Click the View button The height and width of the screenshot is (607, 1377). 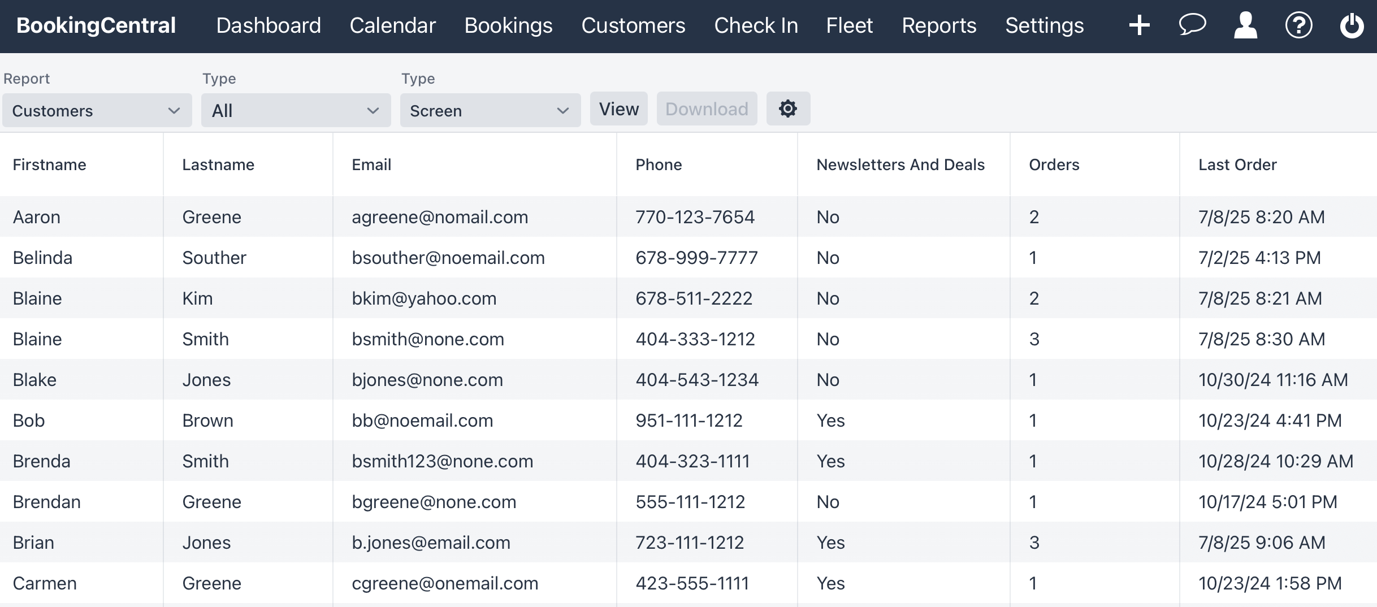[619, 109]
